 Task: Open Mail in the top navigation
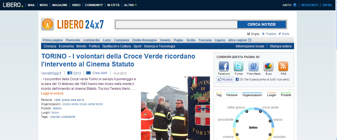(x=31, y=5)
